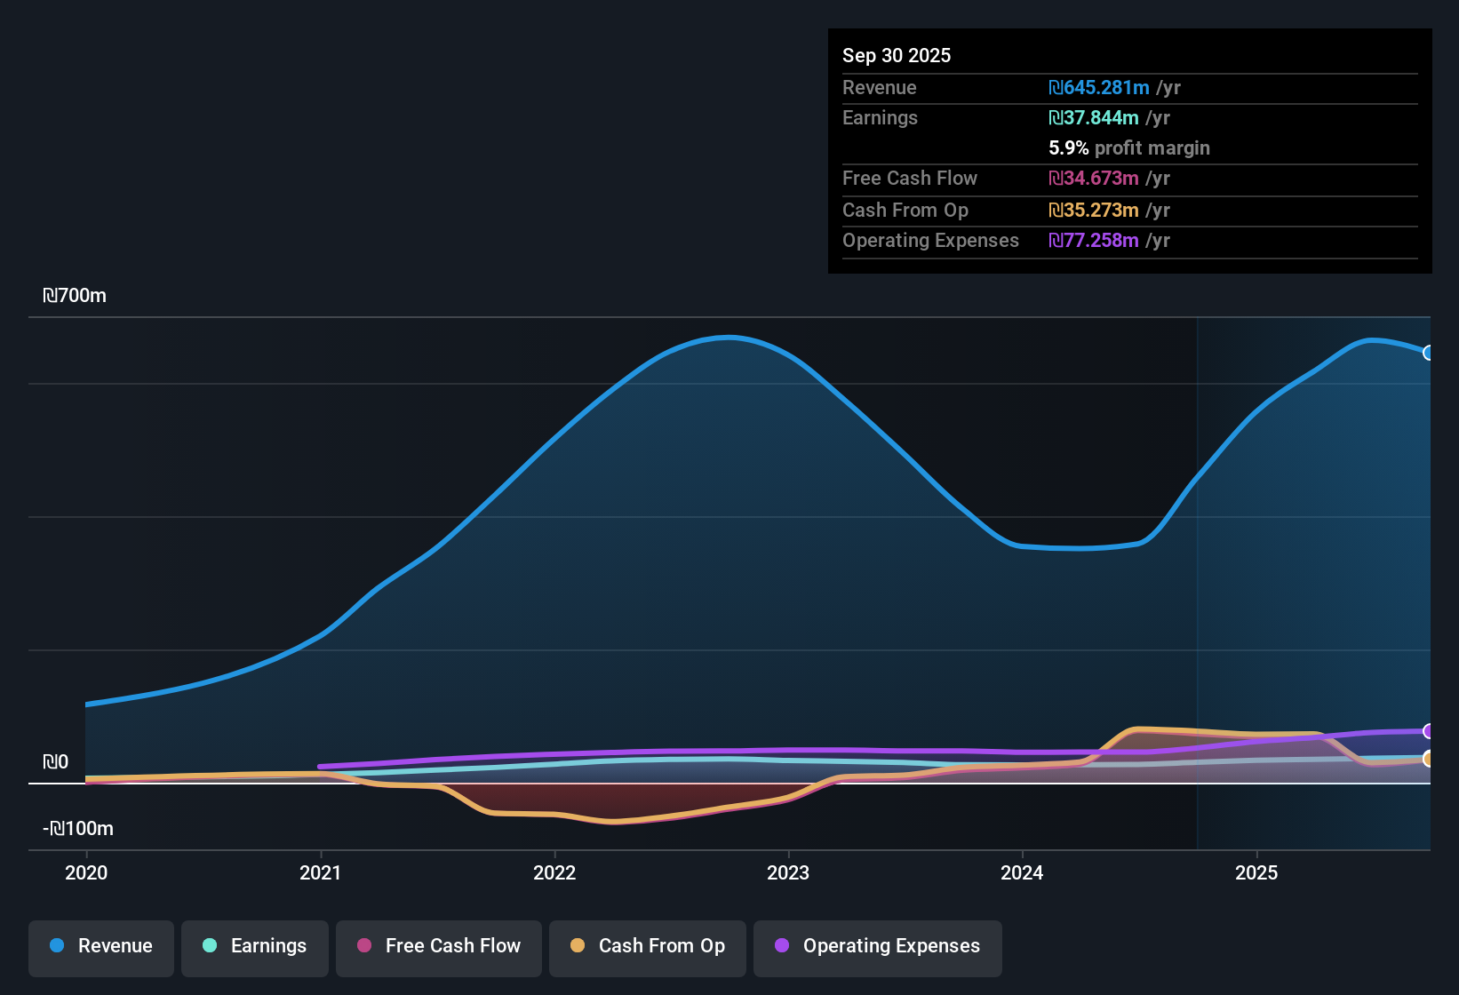Click the pink Free Cash Flow dot
Image resolution: width=1459 pixels, height=995 pixels.
[x=364, y=945]
